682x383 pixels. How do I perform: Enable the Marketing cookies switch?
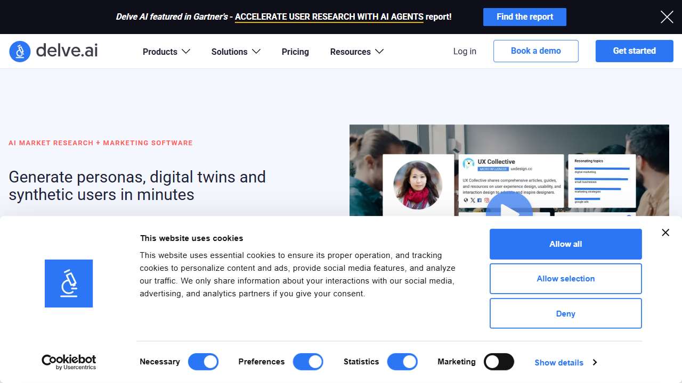click(499, 362)
